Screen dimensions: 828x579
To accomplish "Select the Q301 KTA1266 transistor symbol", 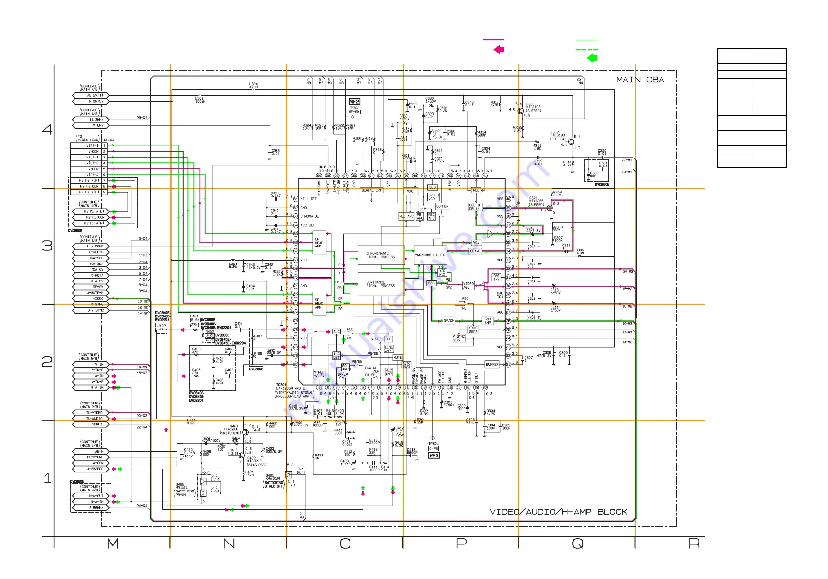I will 550,208.
